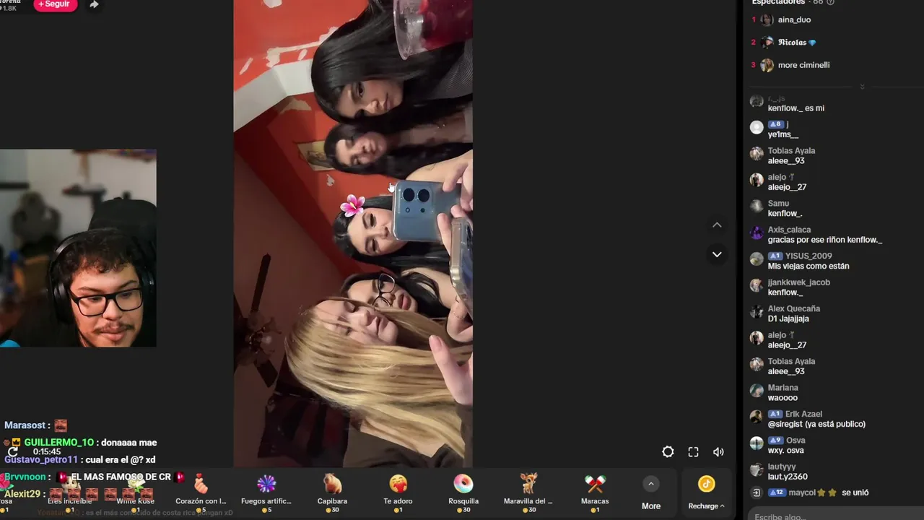Click GUILLERMO_10's overlay chat message
The width and height of the screenshot is (924, 520).
click(80, 443)
